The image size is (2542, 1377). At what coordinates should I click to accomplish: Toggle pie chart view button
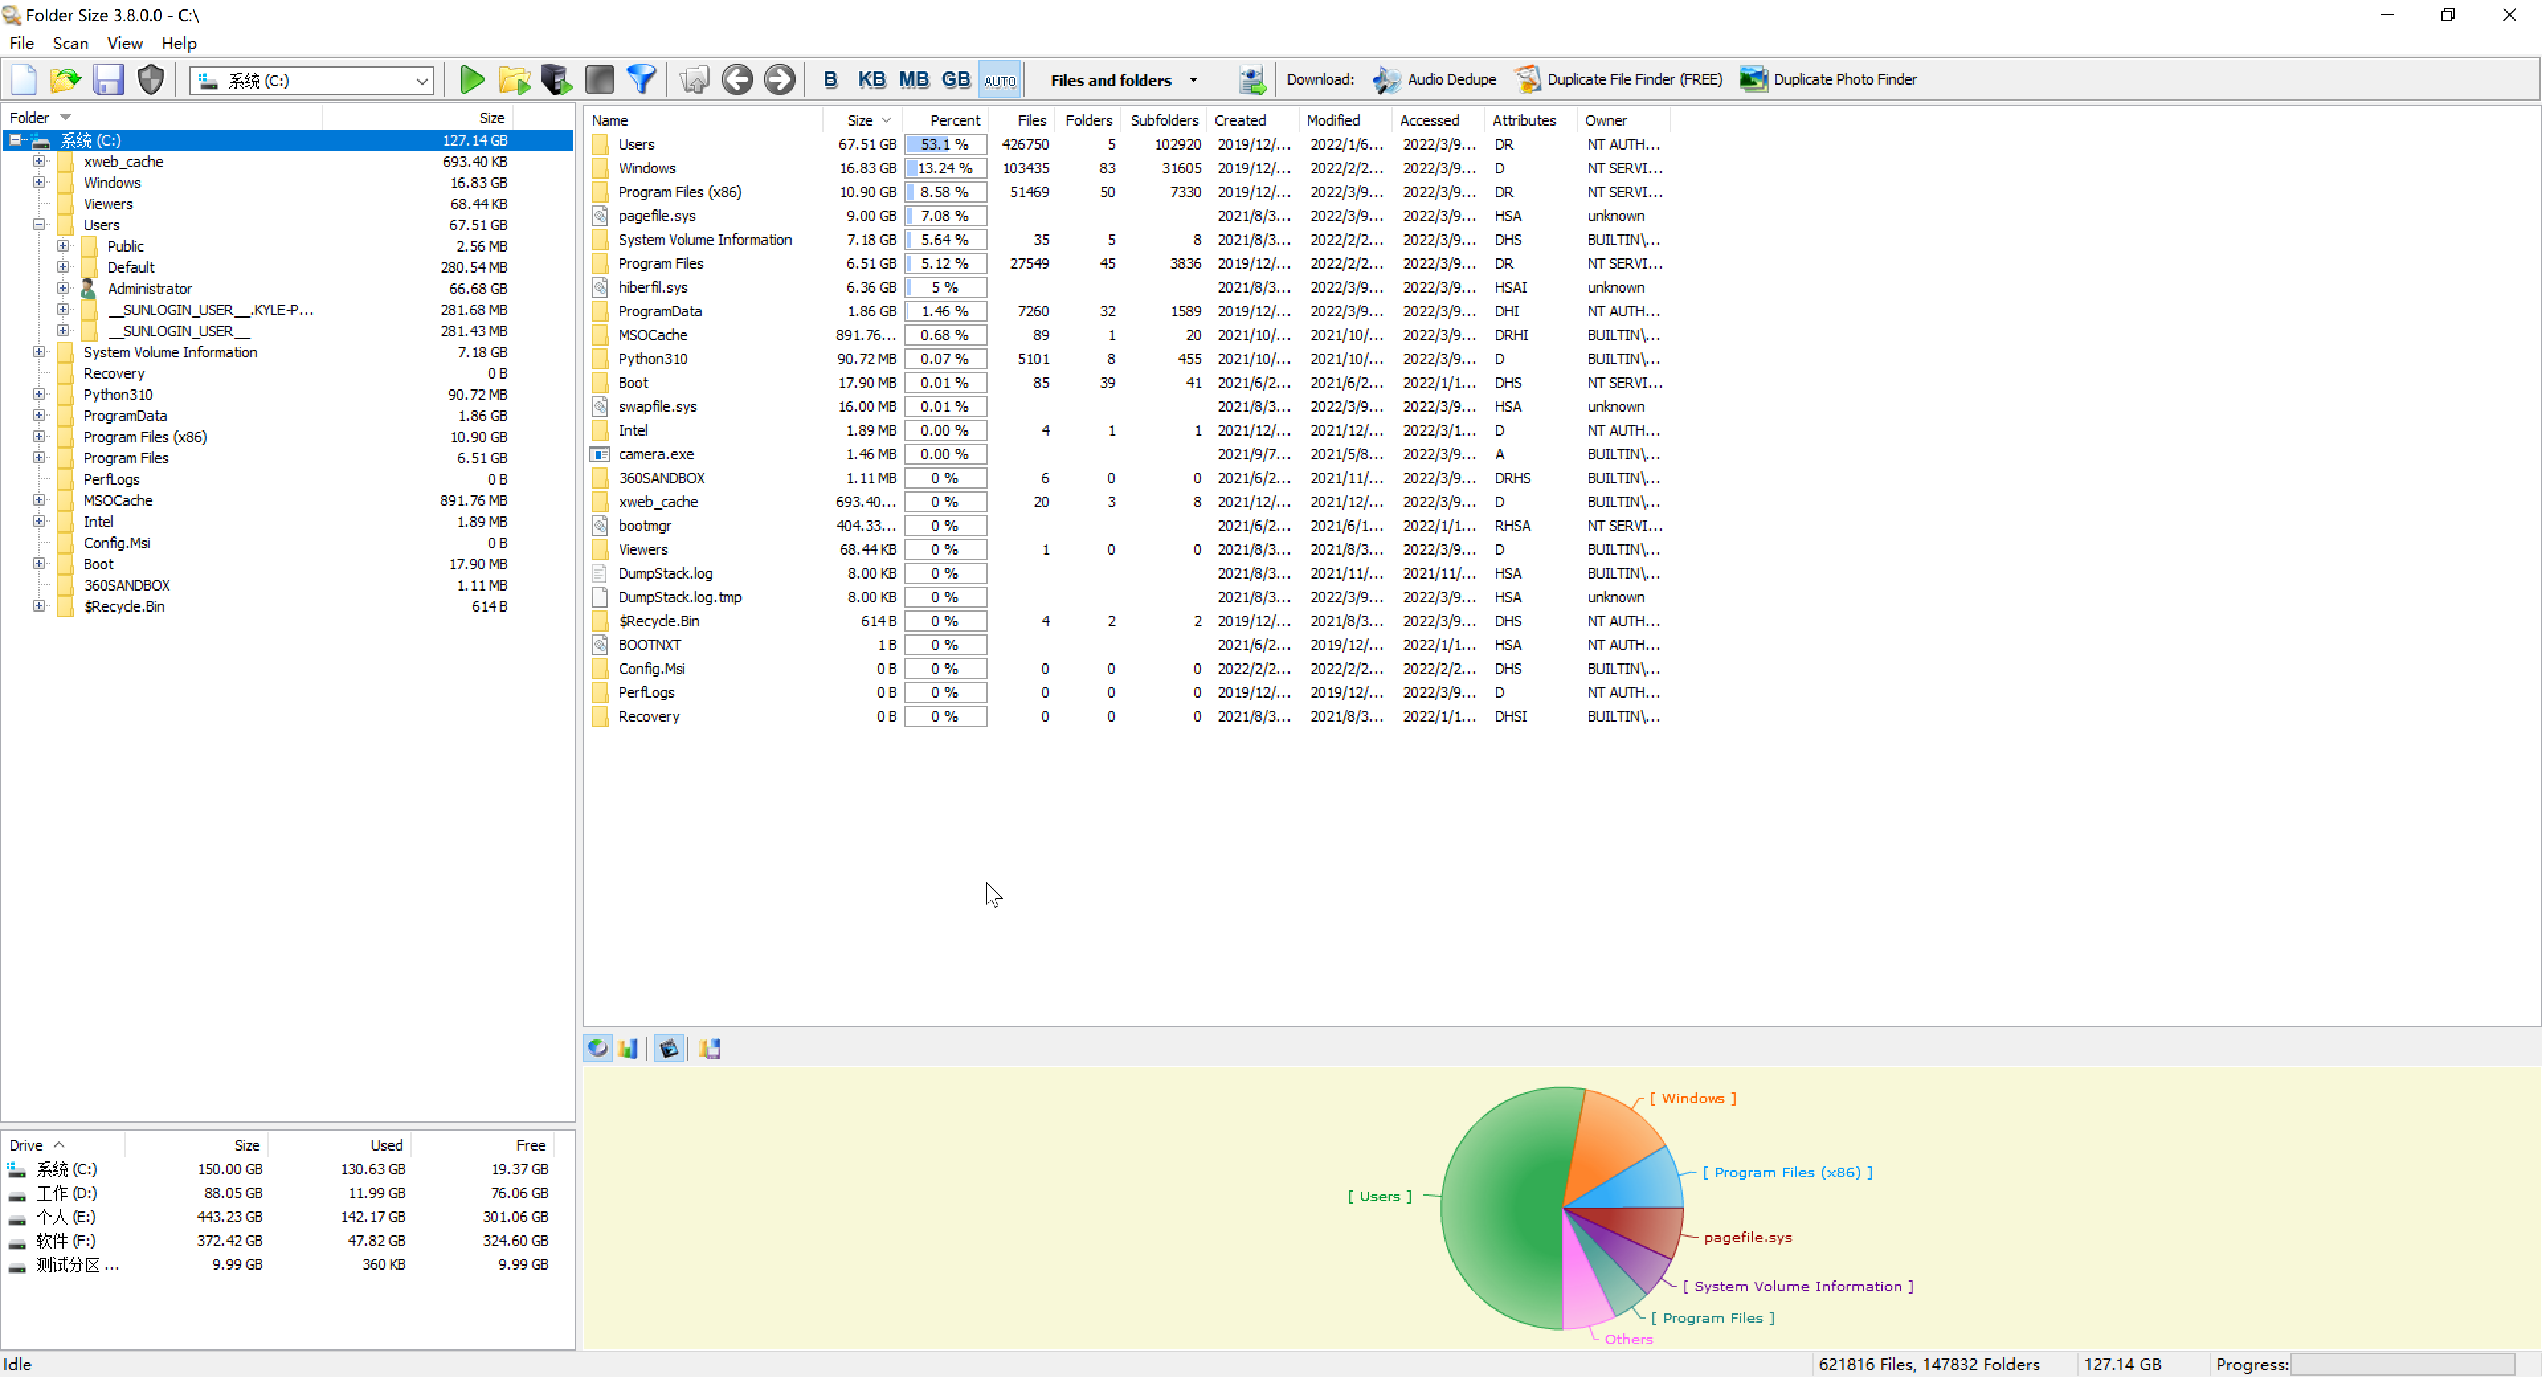598,1048
